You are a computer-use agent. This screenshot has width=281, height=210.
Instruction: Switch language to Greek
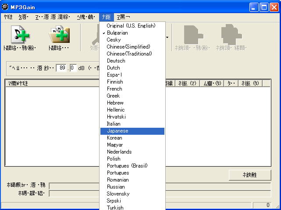(132, 96)
